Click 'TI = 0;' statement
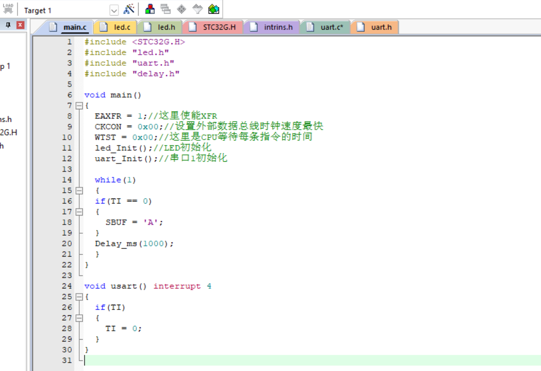The width and height of the screenshot is (541, 371). [123, 329]
